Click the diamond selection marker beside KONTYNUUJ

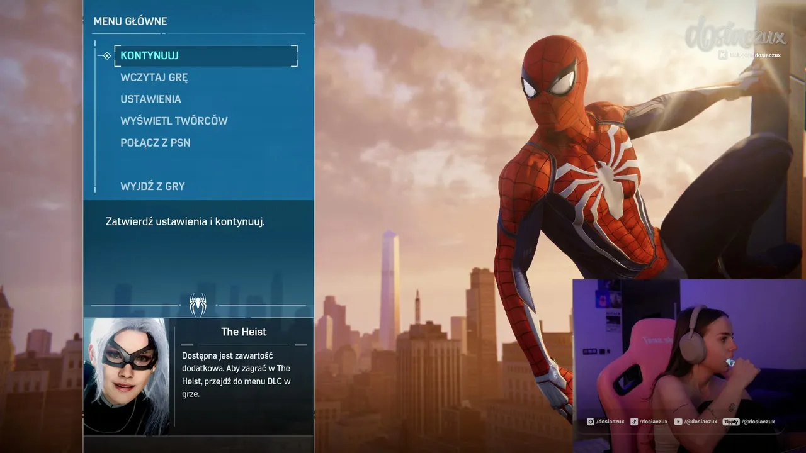coord(107,55)
